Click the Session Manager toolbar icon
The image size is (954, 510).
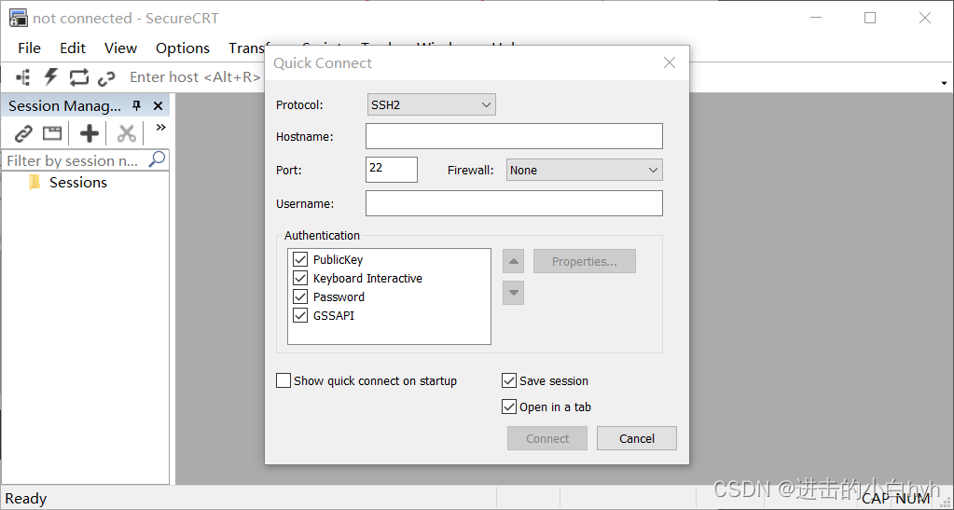[x=23, y=77]
